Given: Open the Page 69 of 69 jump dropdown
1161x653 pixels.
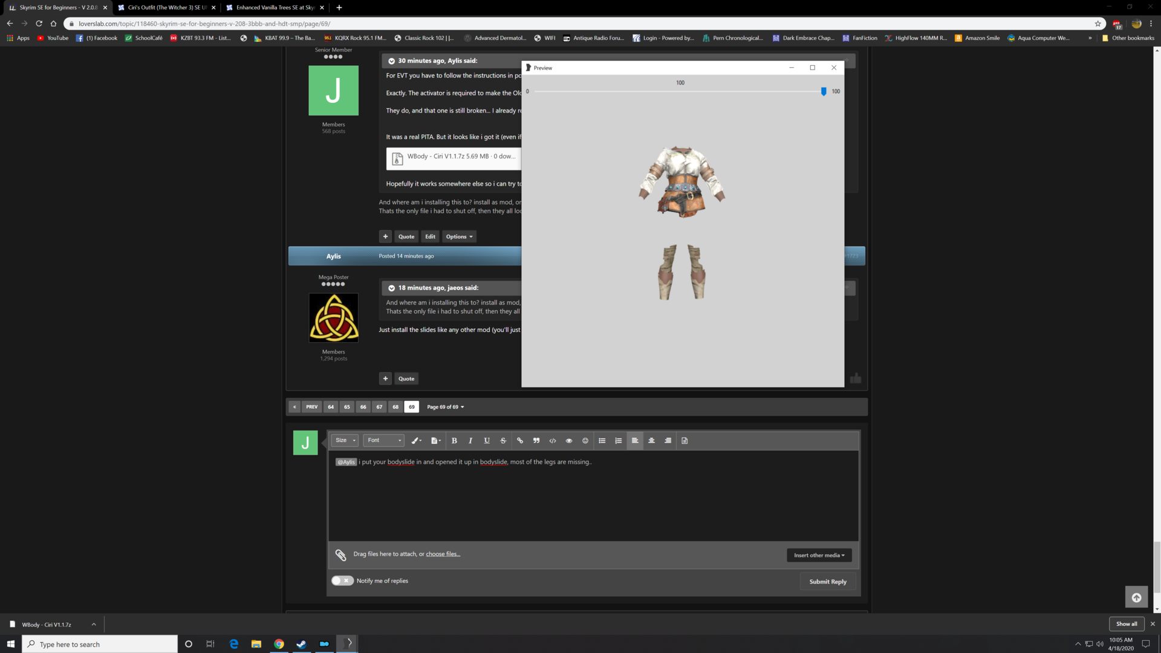Looking at the screenshot, I should [446, 407].
